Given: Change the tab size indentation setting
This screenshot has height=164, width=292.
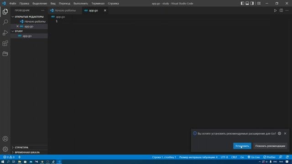Looking at the screenshot, I should tap(198, 157).
